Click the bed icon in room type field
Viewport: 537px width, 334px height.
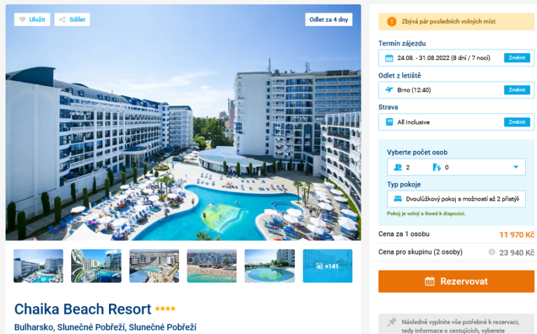tap(398, 199)
